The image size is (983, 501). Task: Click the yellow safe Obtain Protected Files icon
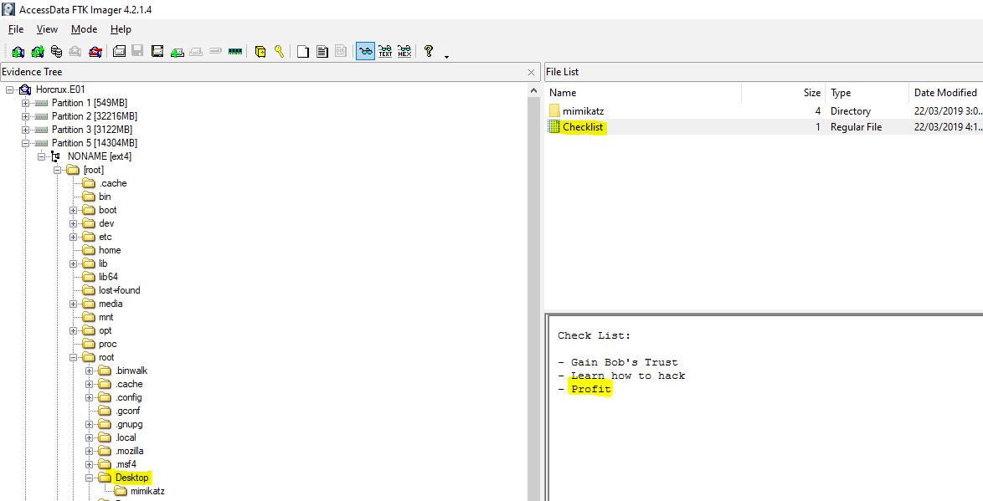point(260,51)
